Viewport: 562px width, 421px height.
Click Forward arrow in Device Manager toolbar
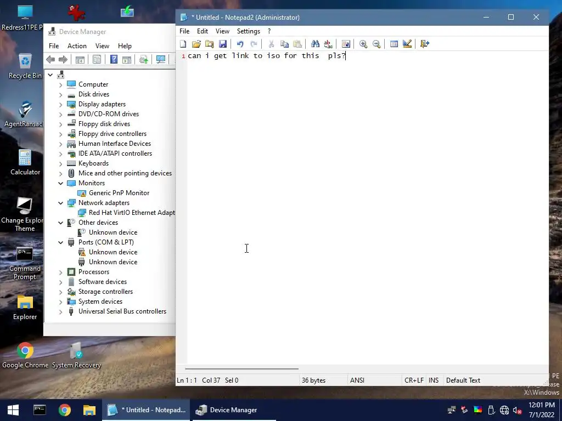[x=63, y=59]
